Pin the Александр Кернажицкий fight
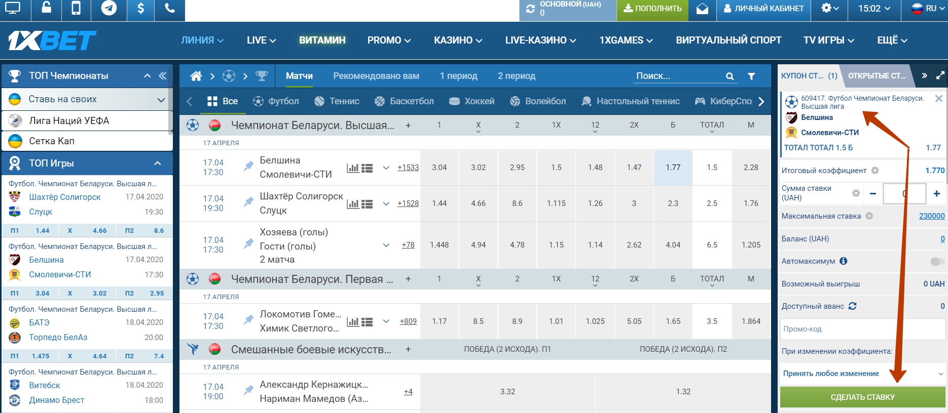The height and width of the screenshot is (413, 948). click(248, 390)
